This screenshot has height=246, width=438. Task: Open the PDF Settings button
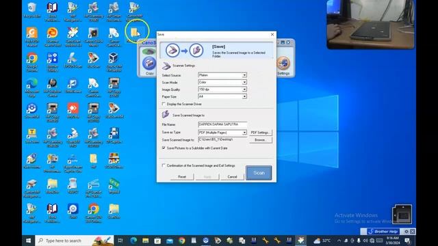[x=260, y=133]
